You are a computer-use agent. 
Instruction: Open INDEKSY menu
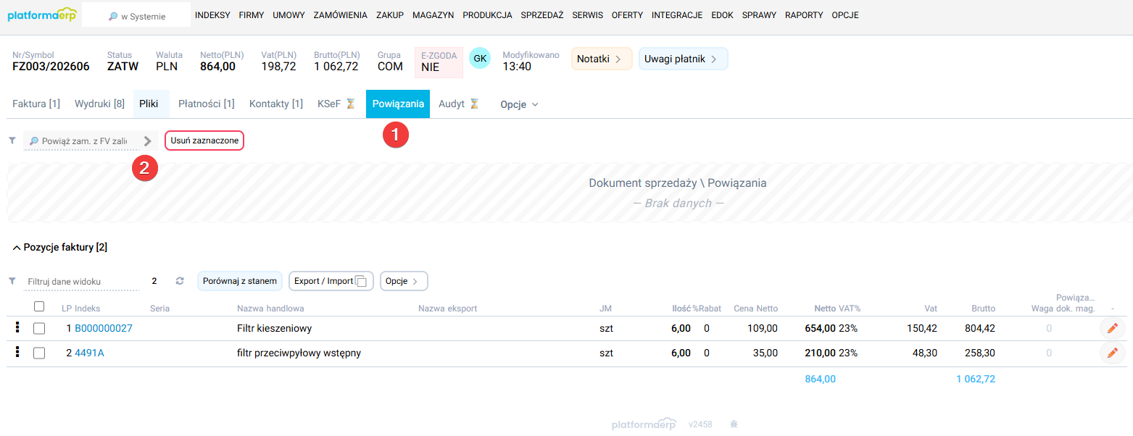(212, 14)
